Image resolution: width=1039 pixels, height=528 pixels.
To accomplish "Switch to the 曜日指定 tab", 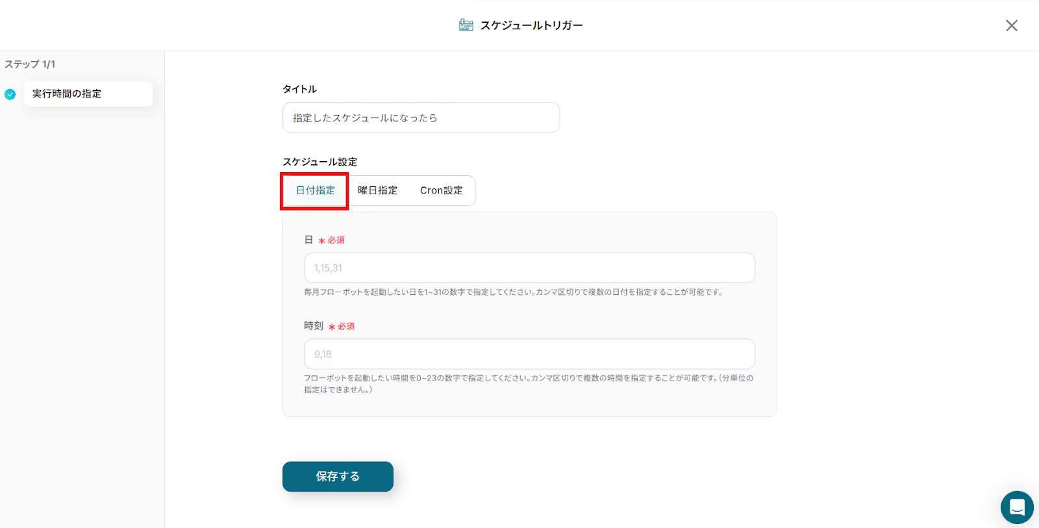I will (377, 190).
